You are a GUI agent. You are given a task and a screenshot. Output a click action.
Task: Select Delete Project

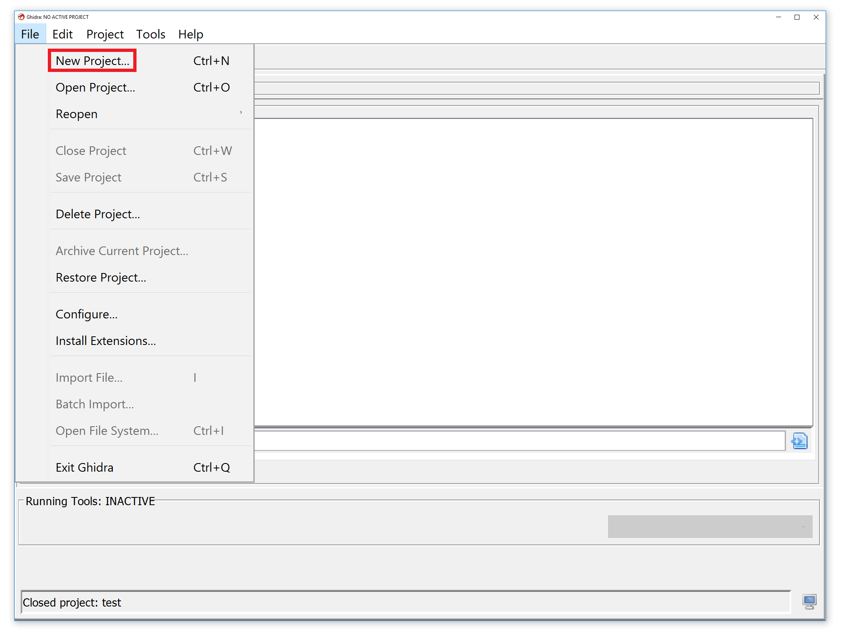(98, 214)
